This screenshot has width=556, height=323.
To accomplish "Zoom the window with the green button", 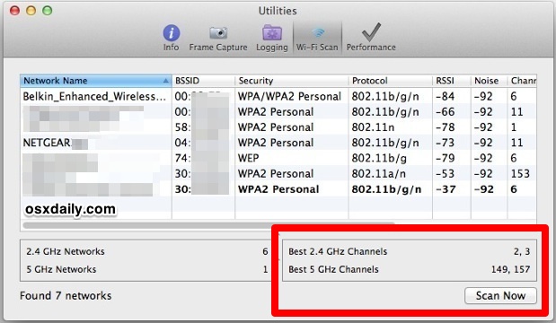I will pyautogui.click(x=48, y=11).
